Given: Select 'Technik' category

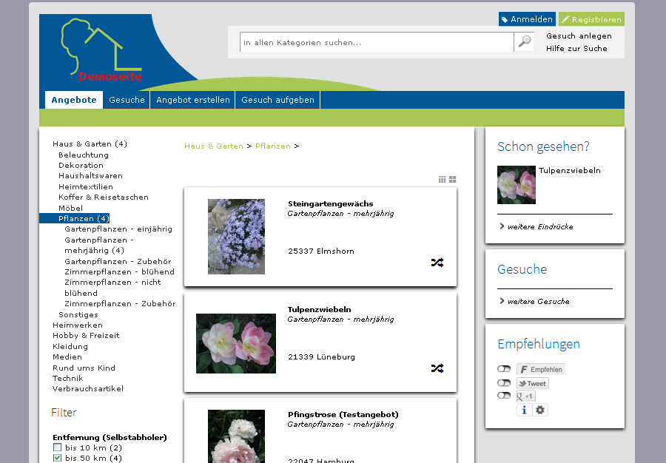Looking at the screenshot, I should pyautogui.click(x=67, y=378).
